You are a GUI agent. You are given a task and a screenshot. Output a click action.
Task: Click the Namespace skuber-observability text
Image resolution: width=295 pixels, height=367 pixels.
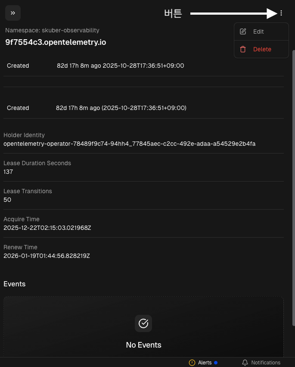click(52, 30)
